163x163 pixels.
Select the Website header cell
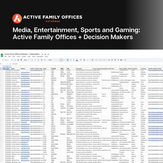tap(25, 69)
